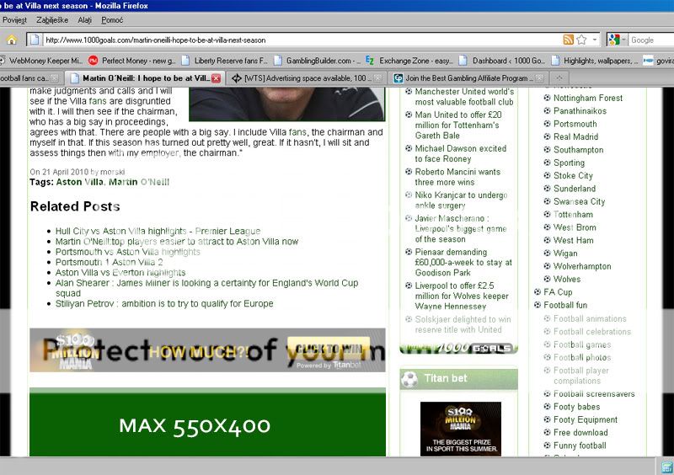Click the Home icon in Firefox toolbar

coord(12,40)
